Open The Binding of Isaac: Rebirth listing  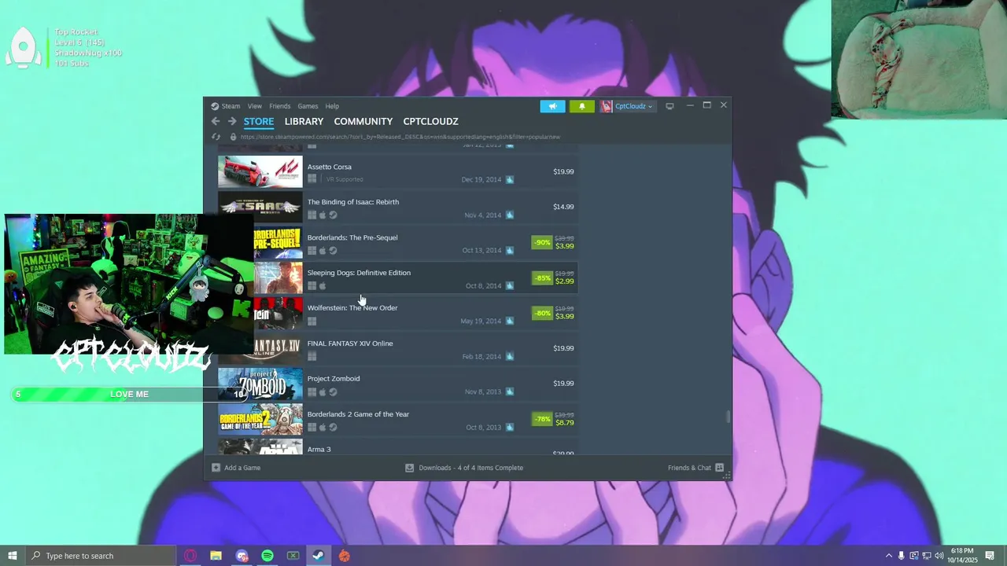coord(398,208)
